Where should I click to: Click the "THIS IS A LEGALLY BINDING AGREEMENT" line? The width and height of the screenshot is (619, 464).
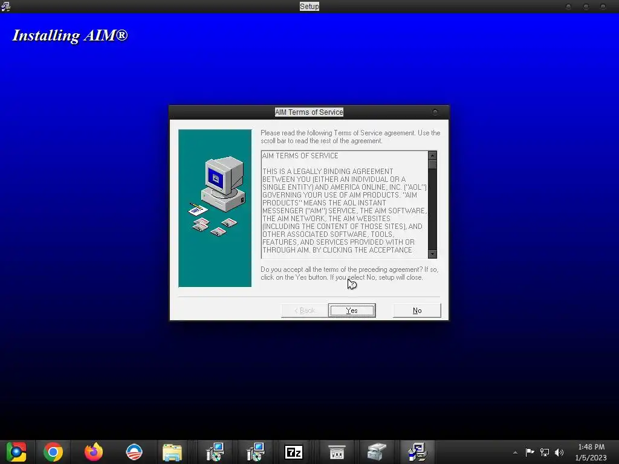[x=328, y=171]
